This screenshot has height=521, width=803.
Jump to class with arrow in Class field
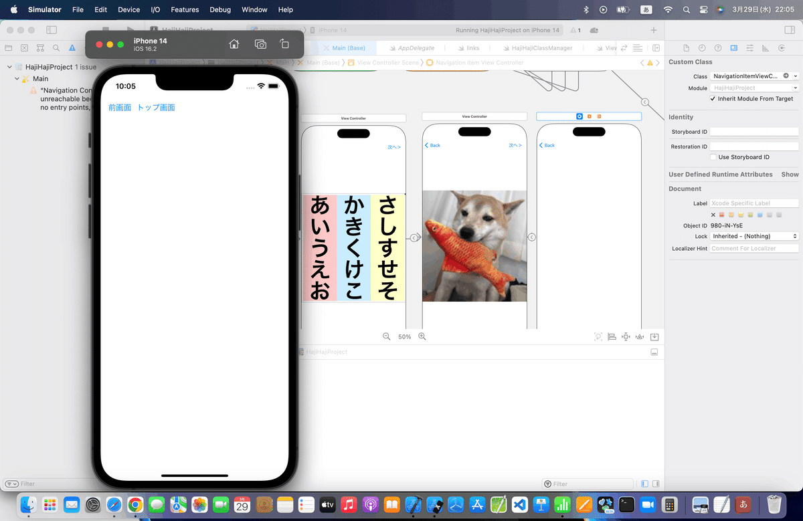click(786, 76)
